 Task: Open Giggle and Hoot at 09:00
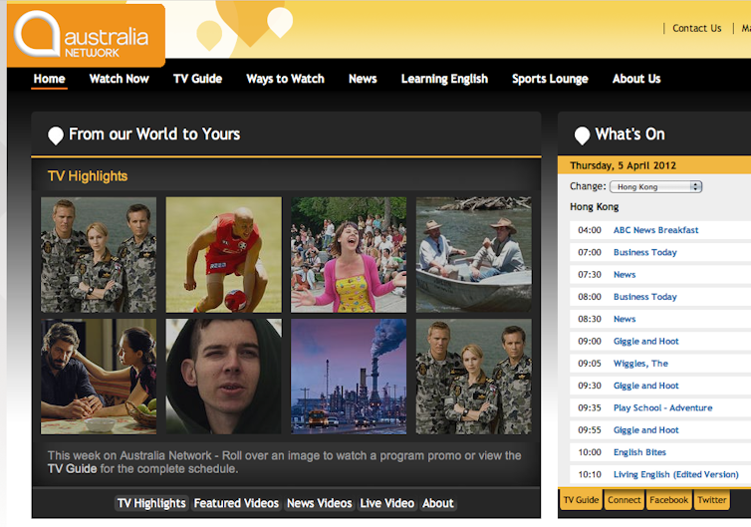(646, 341)
